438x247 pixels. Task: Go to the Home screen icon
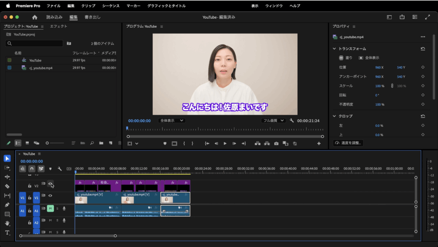click(x=35, y=17)
